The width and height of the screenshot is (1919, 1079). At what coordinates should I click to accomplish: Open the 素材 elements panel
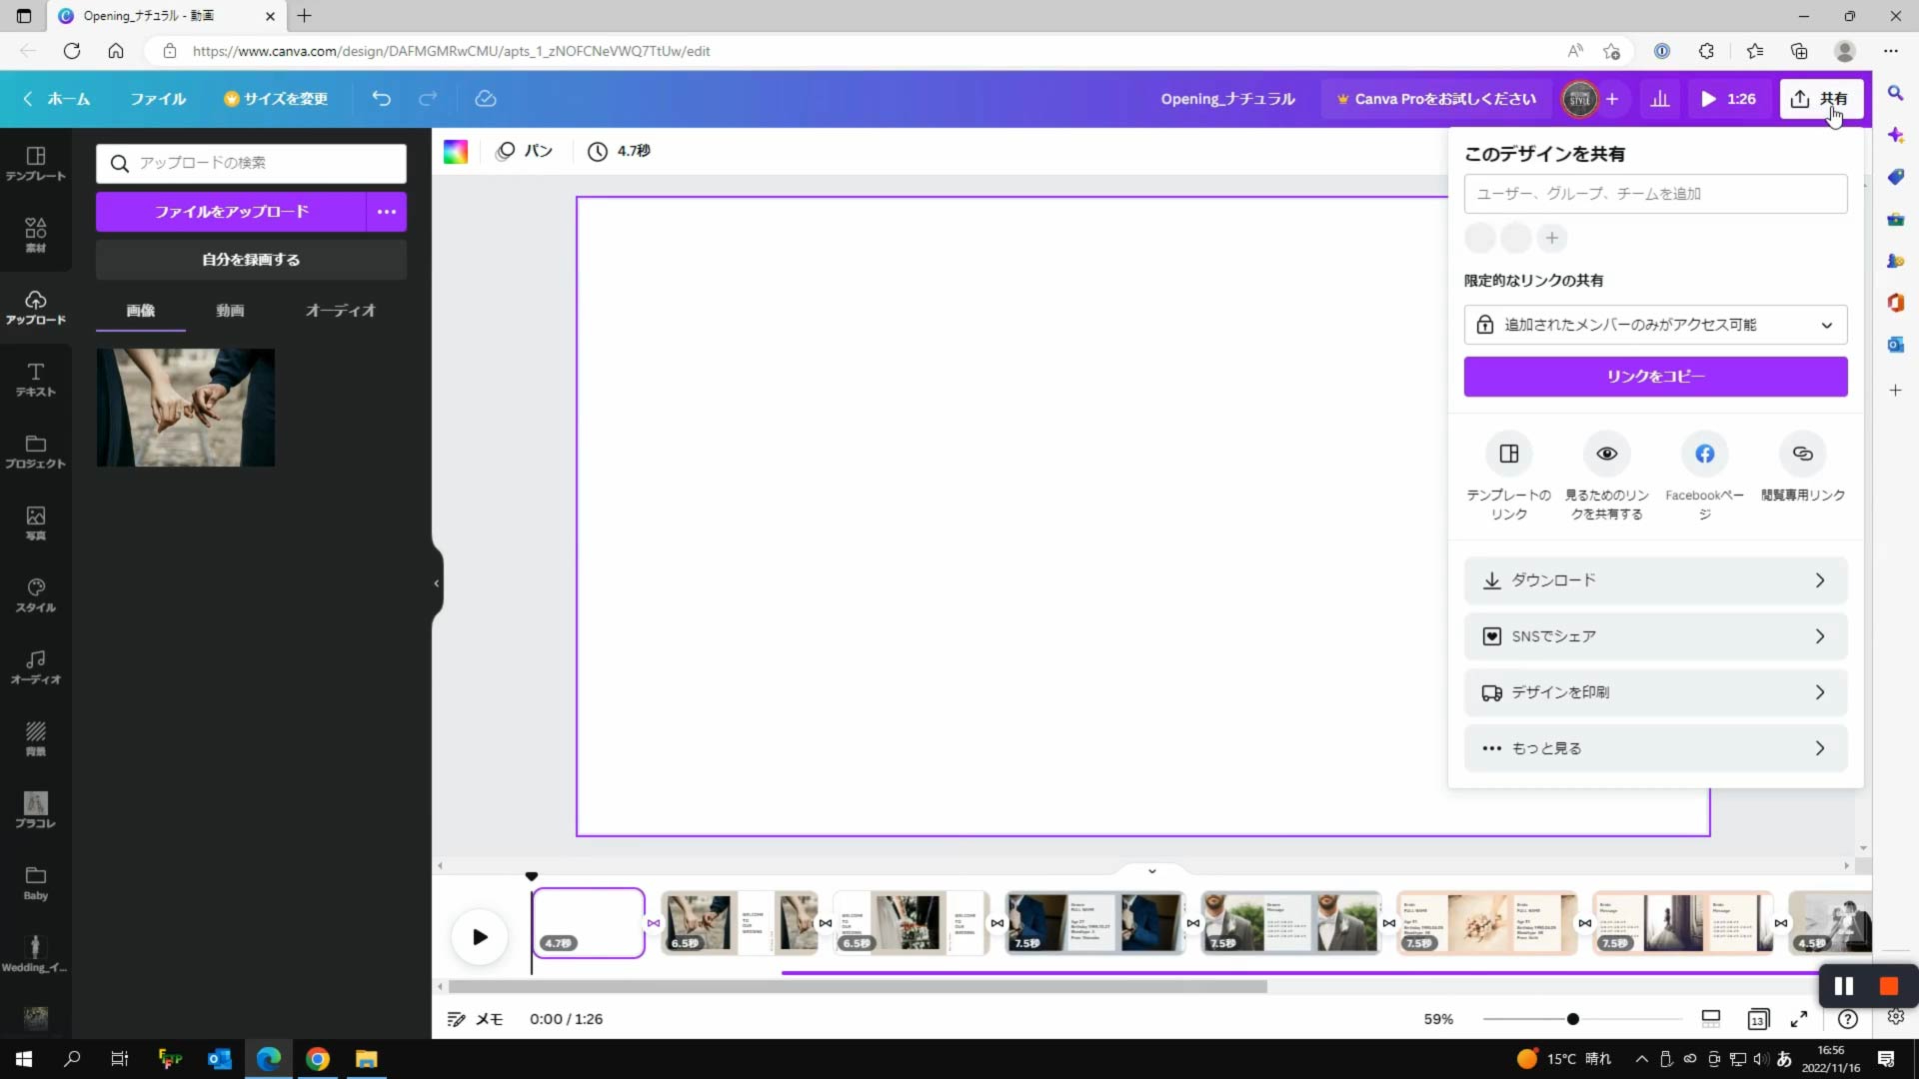pos(35,235)
